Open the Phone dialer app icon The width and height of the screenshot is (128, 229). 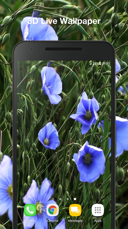pyautogui.click(x=30, y=210)
